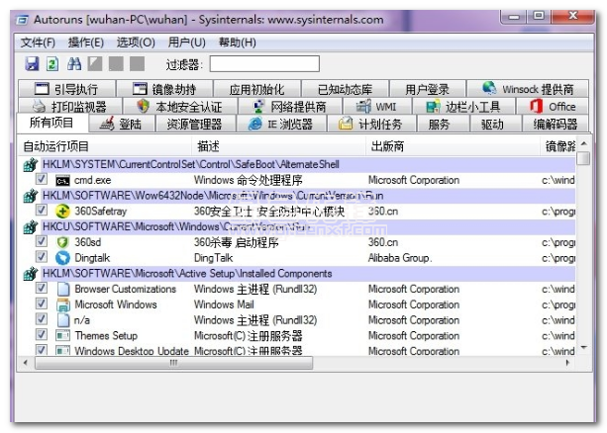Click registry icon beside HKCU Run key
Image resolution: width=607 pixels, height=433 pixels.
[30, 227]
